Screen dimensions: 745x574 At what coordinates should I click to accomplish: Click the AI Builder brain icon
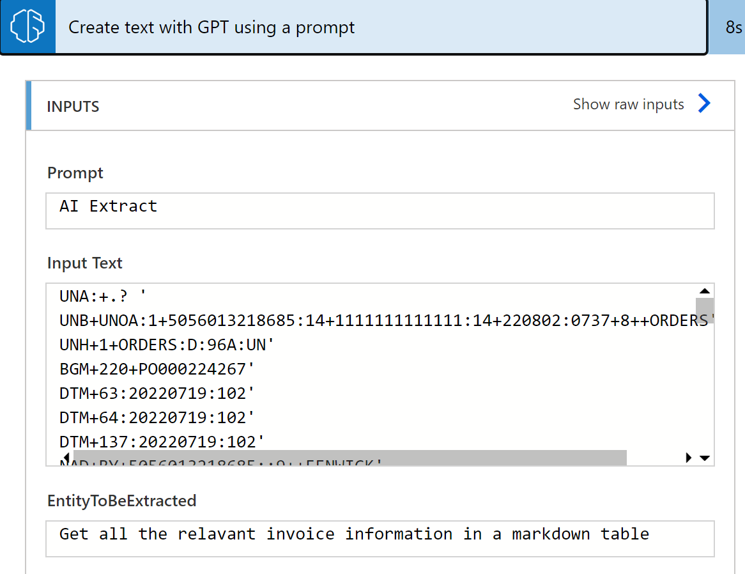27,27
